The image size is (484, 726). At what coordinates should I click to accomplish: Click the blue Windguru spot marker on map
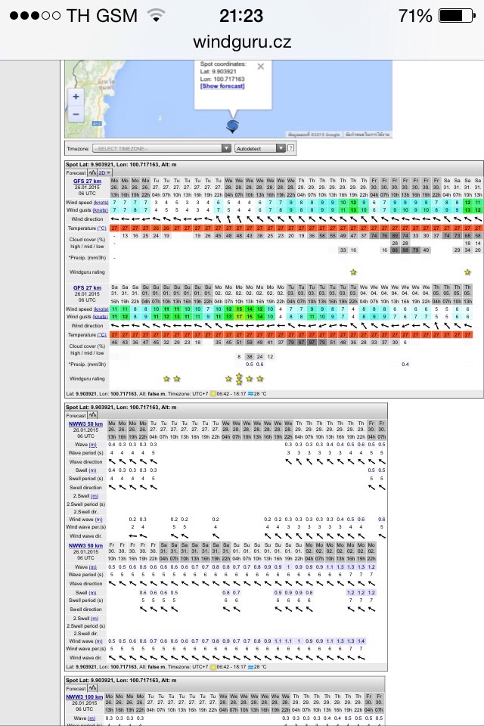(x=232, y=126)
